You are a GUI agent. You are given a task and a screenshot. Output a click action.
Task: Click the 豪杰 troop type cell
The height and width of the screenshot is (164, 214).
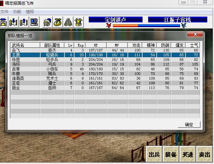click(52, 50)
